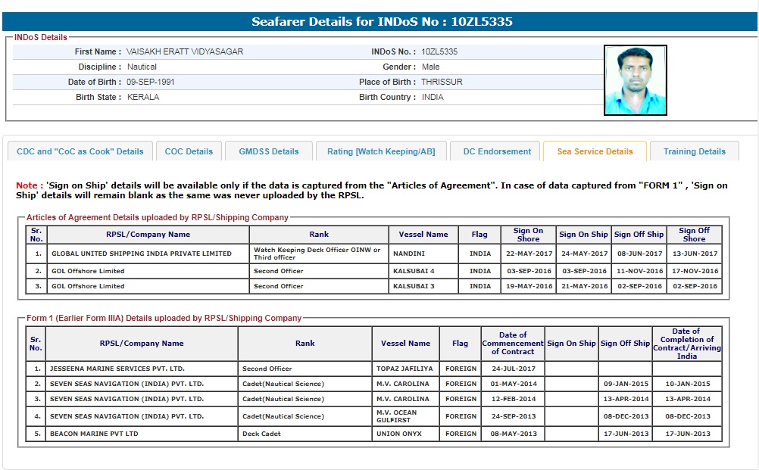
Task: Click the GLOBAL UNITED SHIPPING INDIA company row
Action: click(141, 254)
